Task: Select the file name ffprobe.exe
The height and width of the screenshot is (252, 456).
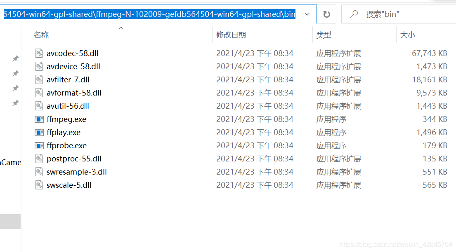Action: [x=66, y=146]
